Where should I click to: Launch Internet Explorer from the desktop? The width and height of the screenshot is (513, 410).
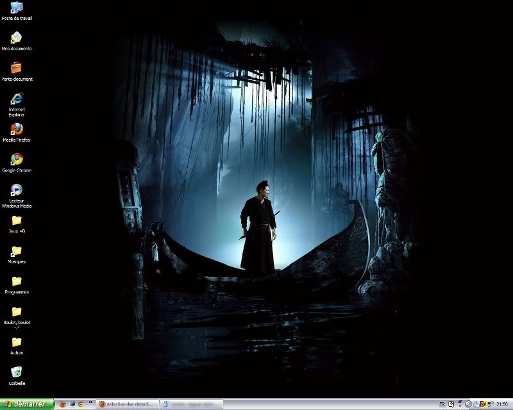(17, 104)
